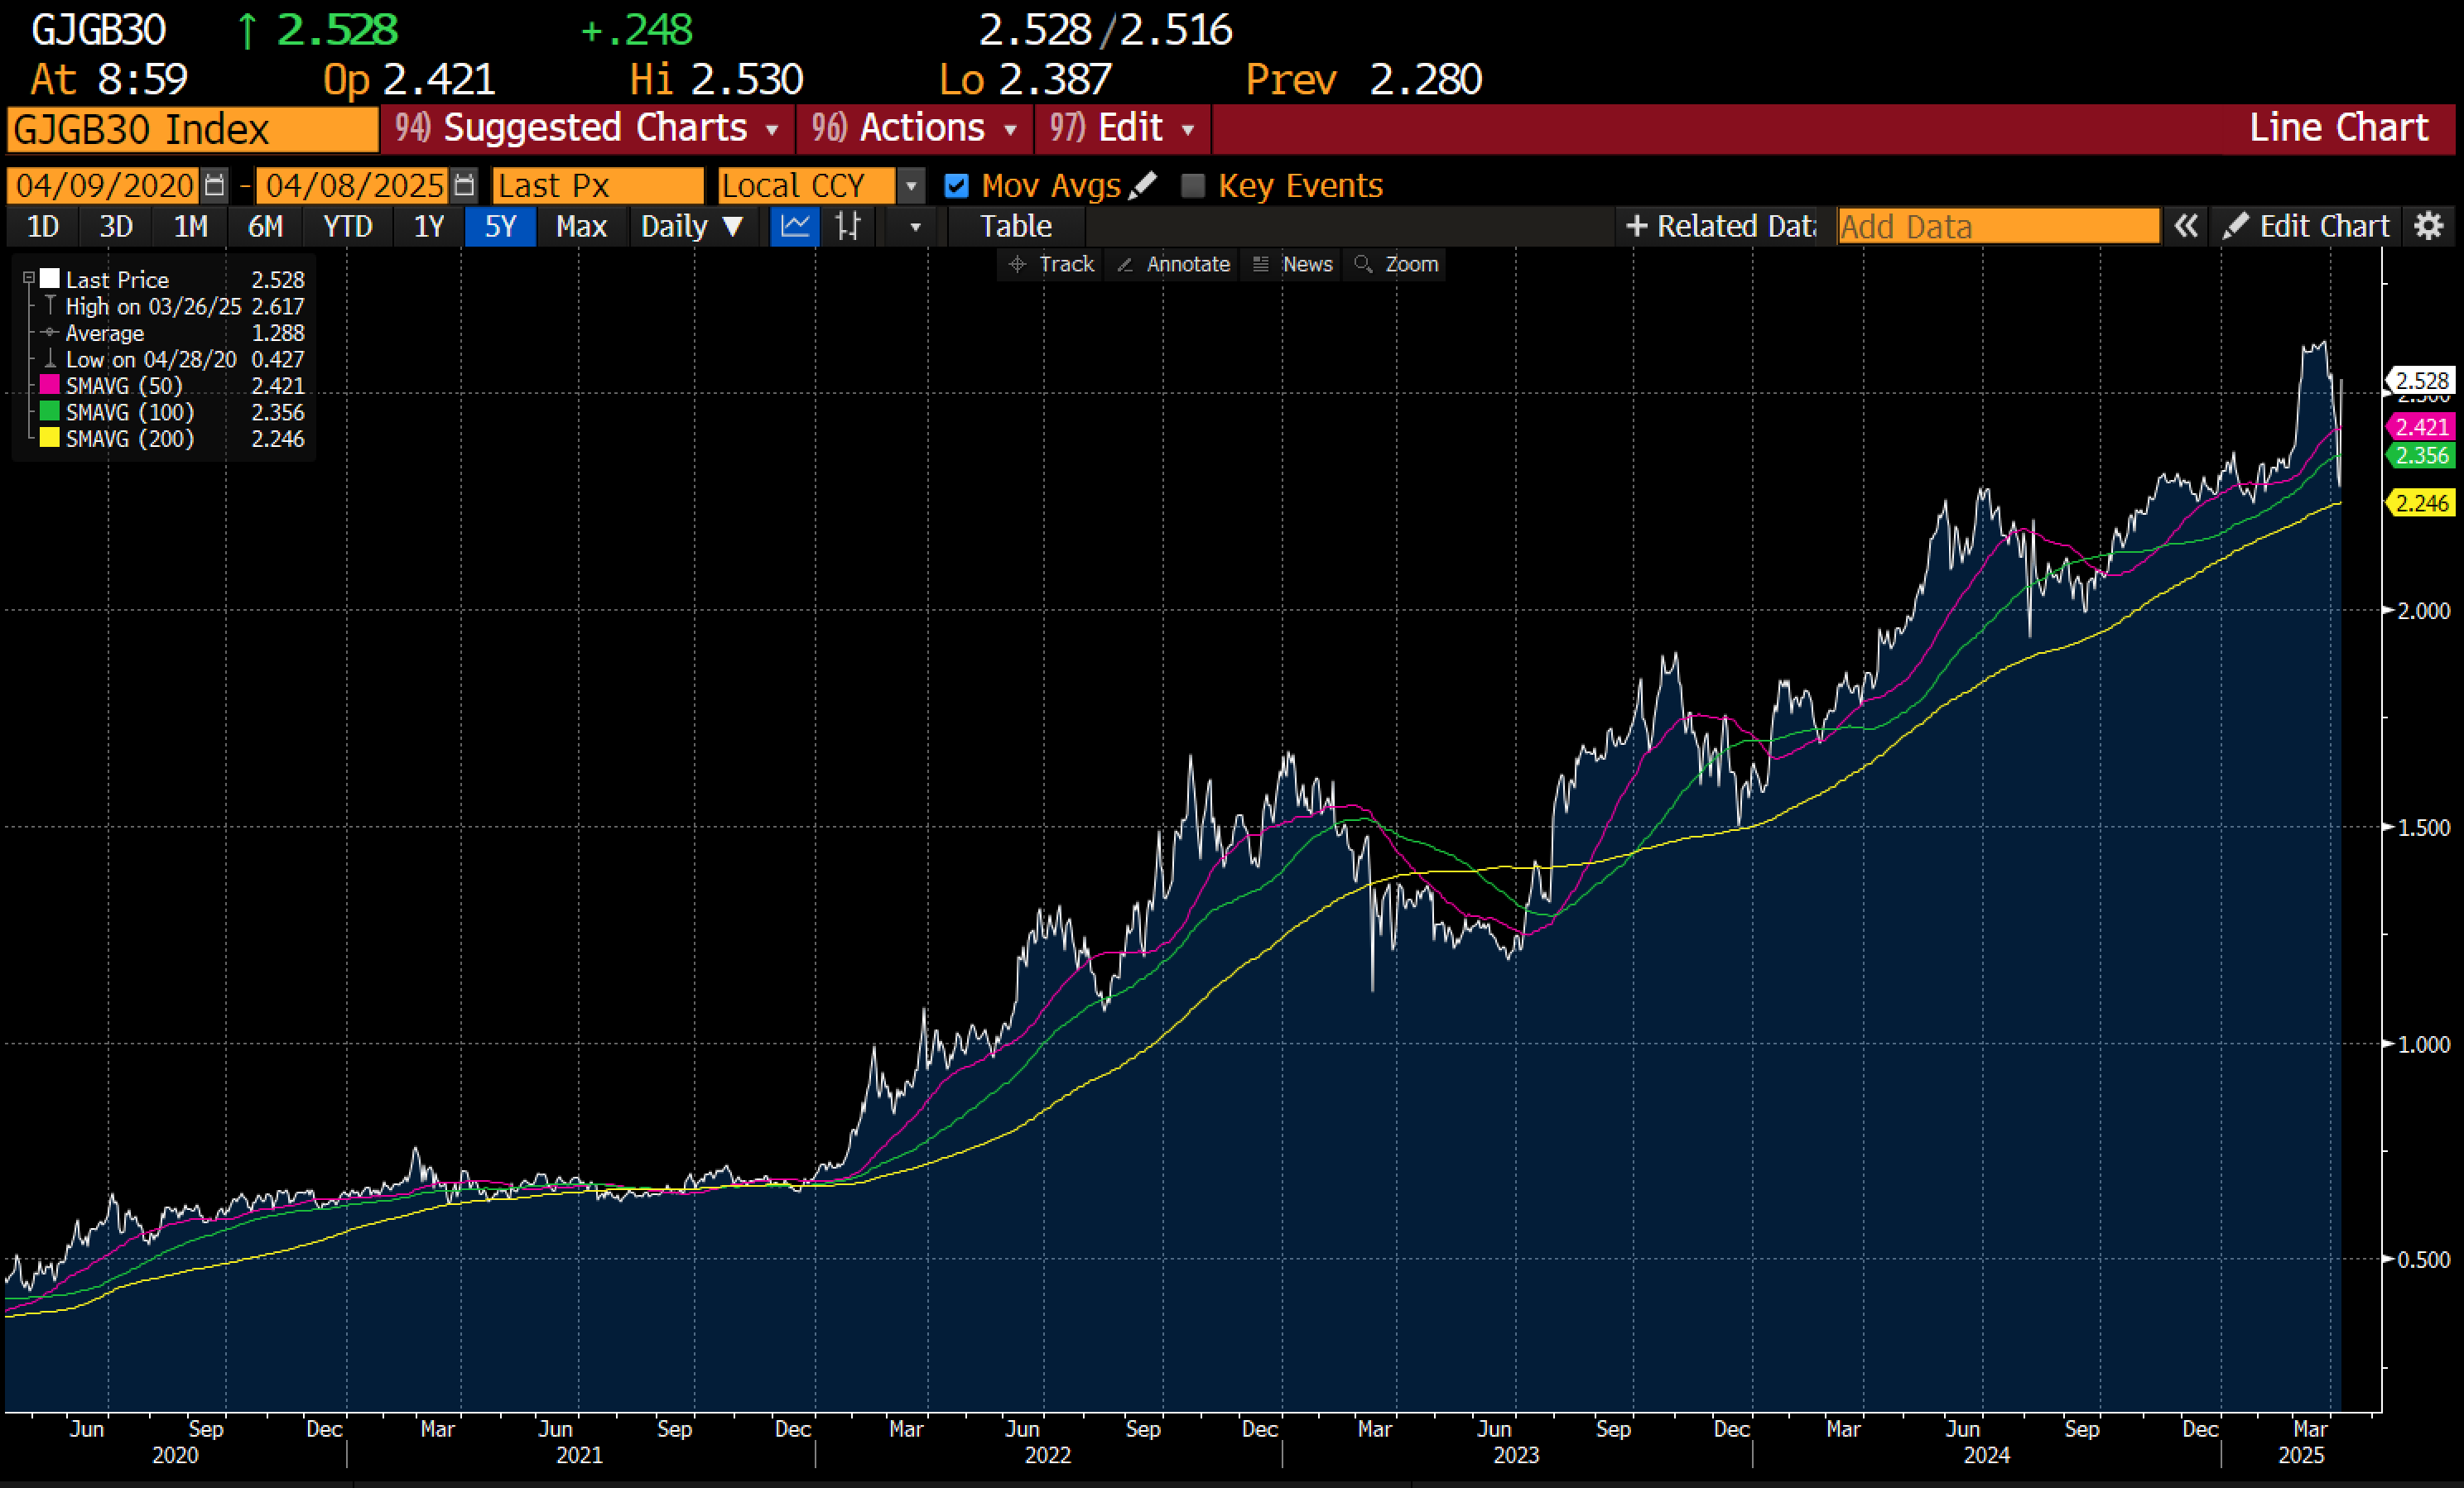Uncheck the Mov Avgs checkbox

coord(956,186)
